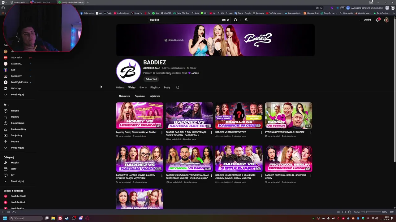
Task: Adjust the browser zoom slider
Action: coord(371,212)
